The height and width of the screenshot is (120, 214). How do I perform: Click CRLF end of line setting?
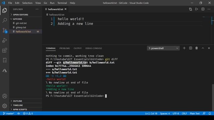click(184, 113)
